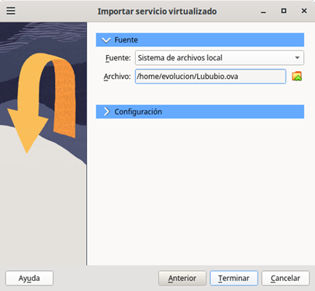Go back with the Anterior button
315x291 pixels.
pos(182,278)
